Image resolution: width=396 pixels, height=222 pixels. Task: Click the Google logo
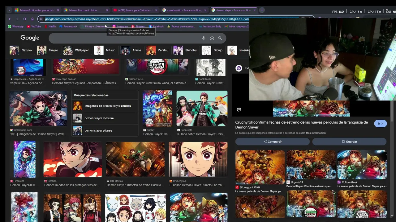coord(30,38)
